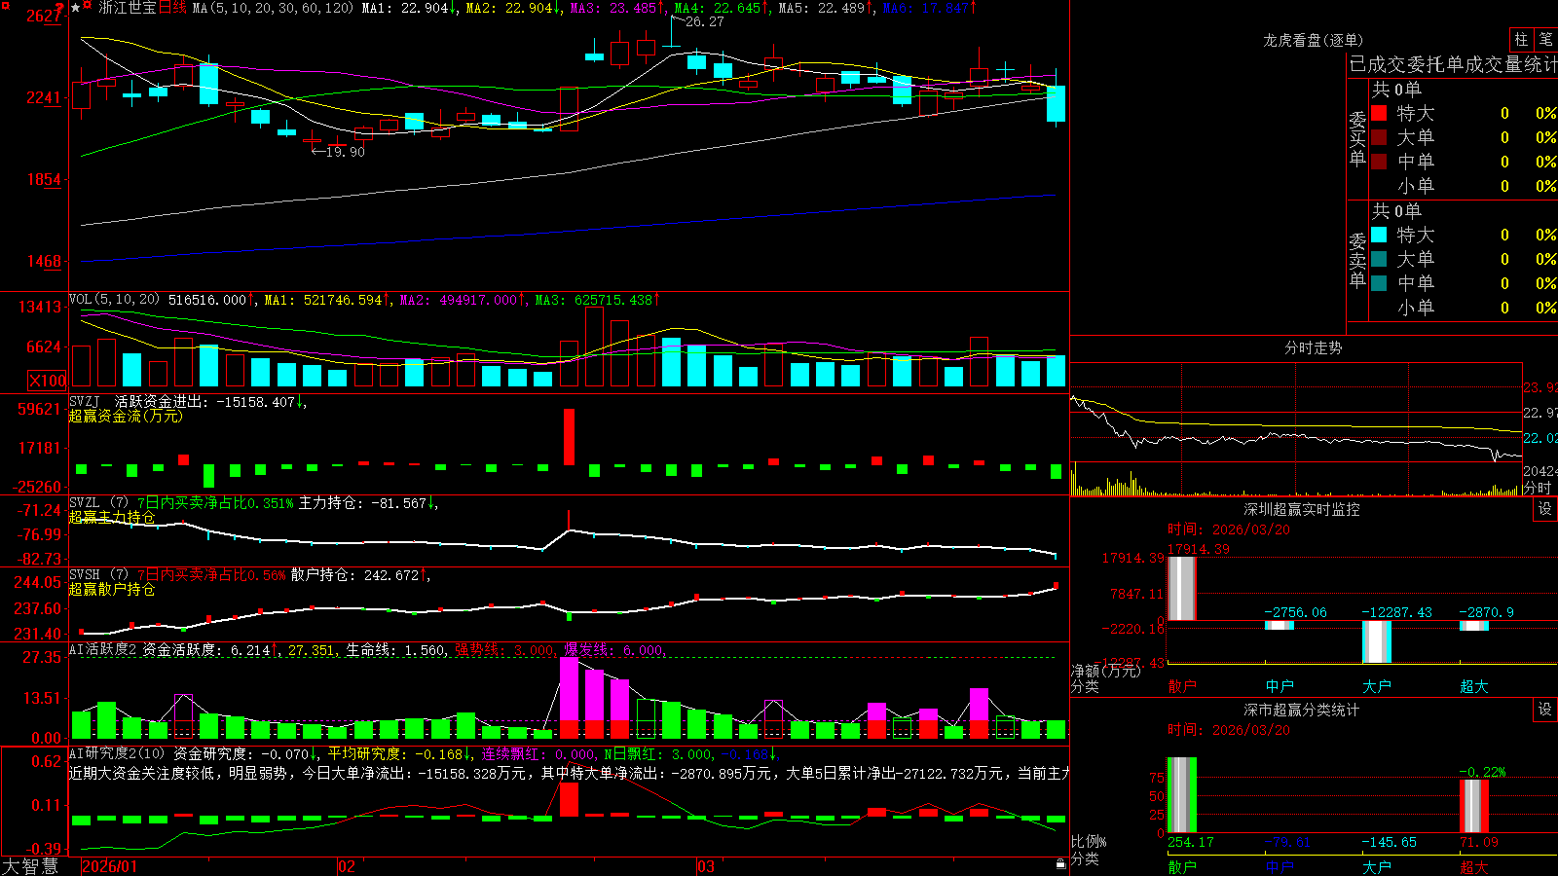The height and width of the screenshot is (876, 1558).
Task: Click the last cyan candlestick on price chart
Action: click(x=1056, y=103)
